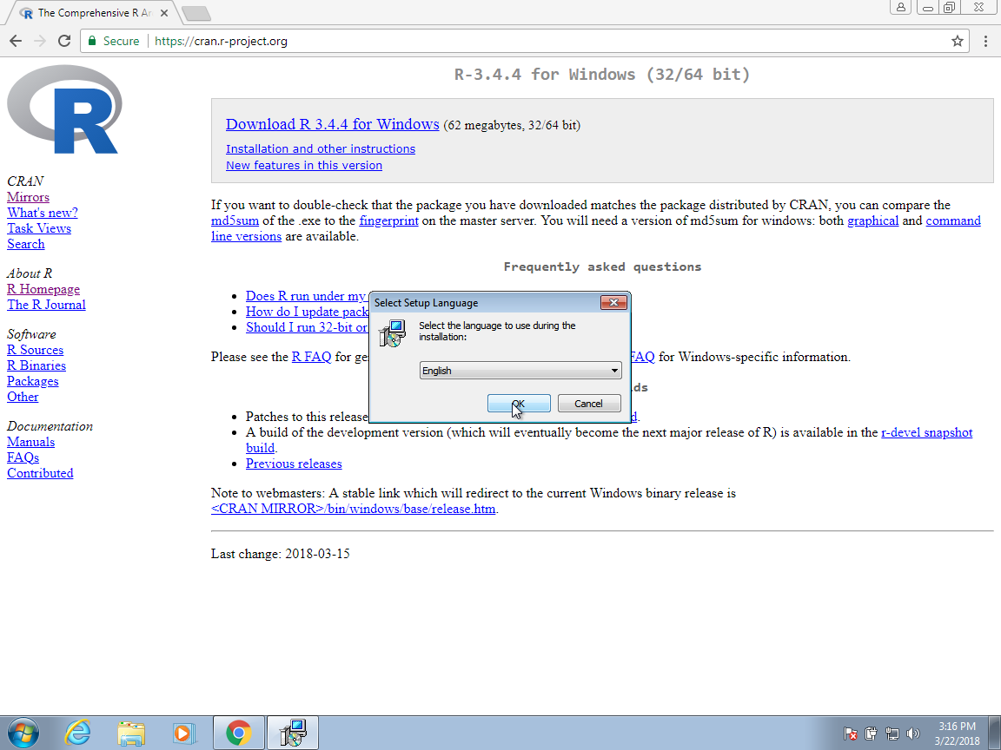The height and width of the screenshot is (750, 1001).
Task: Open Task Views in CRAN sidebar
Action: [x=39, y=228]
